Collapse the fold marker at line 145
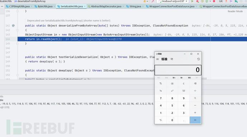Image resolution: width=247 pixels, height=137 pixels. 18,44
